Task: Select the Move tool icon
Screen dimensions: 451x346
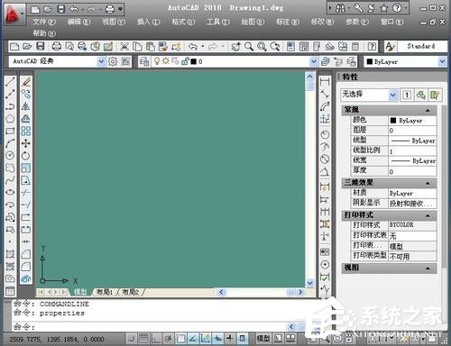Action: [x=26, y=143]
